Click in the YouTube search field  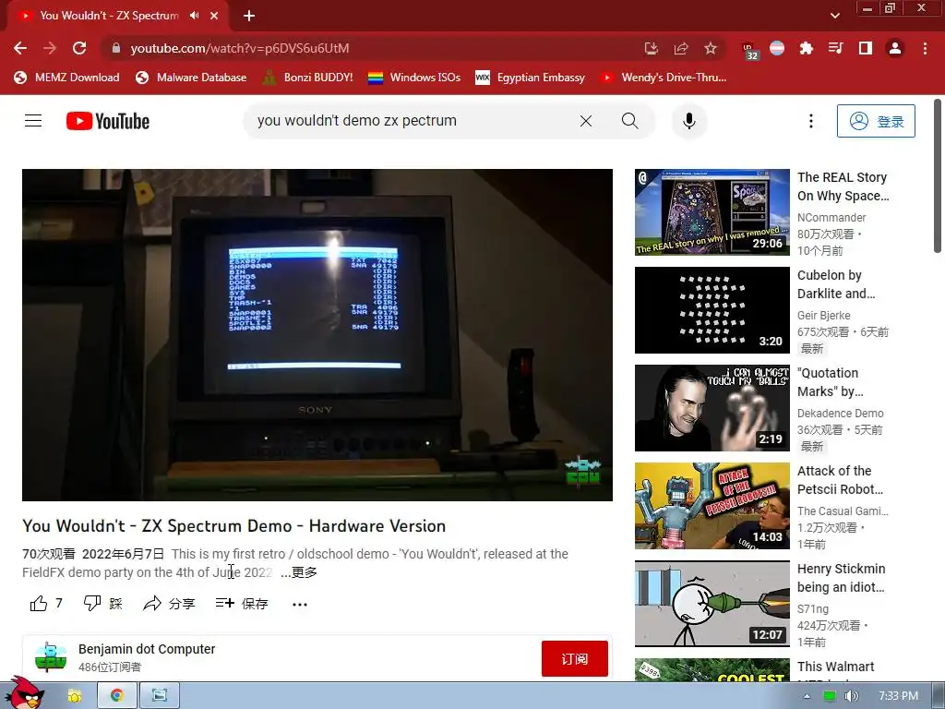410,121
